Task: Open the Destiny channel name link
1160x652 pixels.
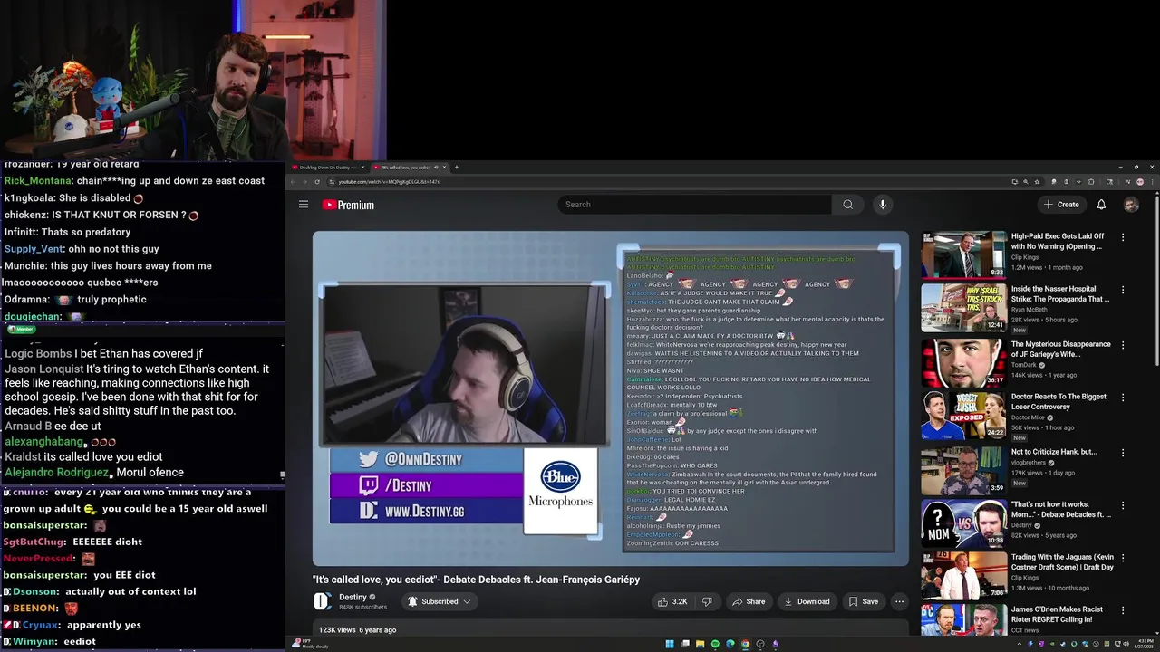Action: [353, 598]
